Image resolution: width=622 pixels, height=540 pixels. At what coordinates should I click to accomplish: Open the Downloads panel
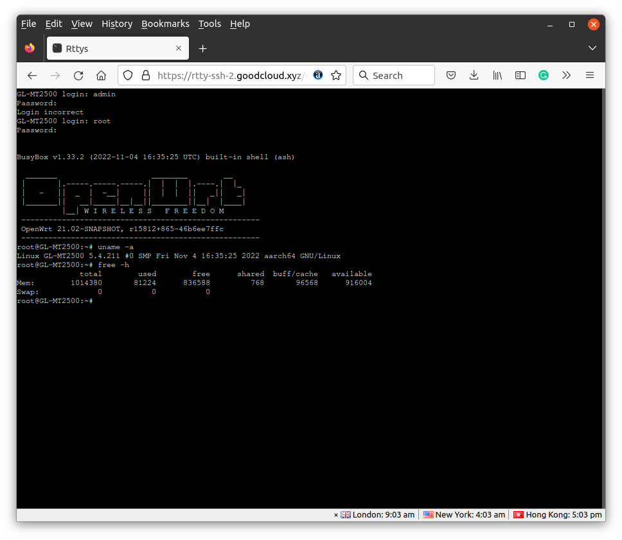[x=474, y=75]
